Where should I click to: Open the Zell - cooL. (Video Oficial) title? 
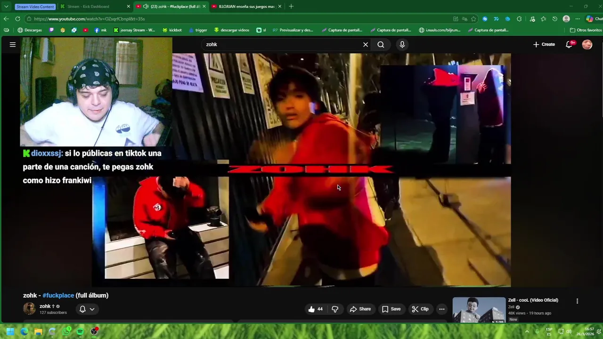[x=533, y=300]
